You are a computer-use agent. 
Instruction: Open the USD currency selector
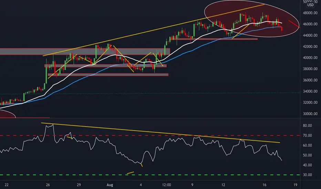coord(310,5)
